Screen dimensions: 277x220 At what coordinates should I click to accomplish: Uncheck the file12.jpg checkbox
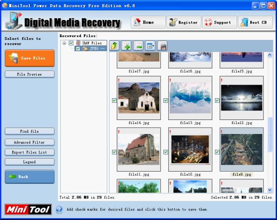[x=217, y=100]
